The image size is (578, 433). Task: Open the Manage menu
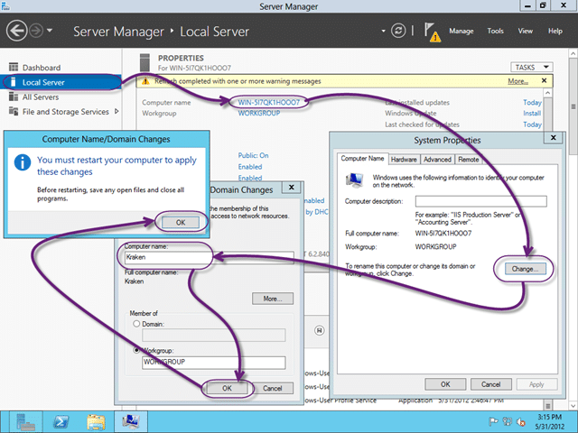click(461, 31)
